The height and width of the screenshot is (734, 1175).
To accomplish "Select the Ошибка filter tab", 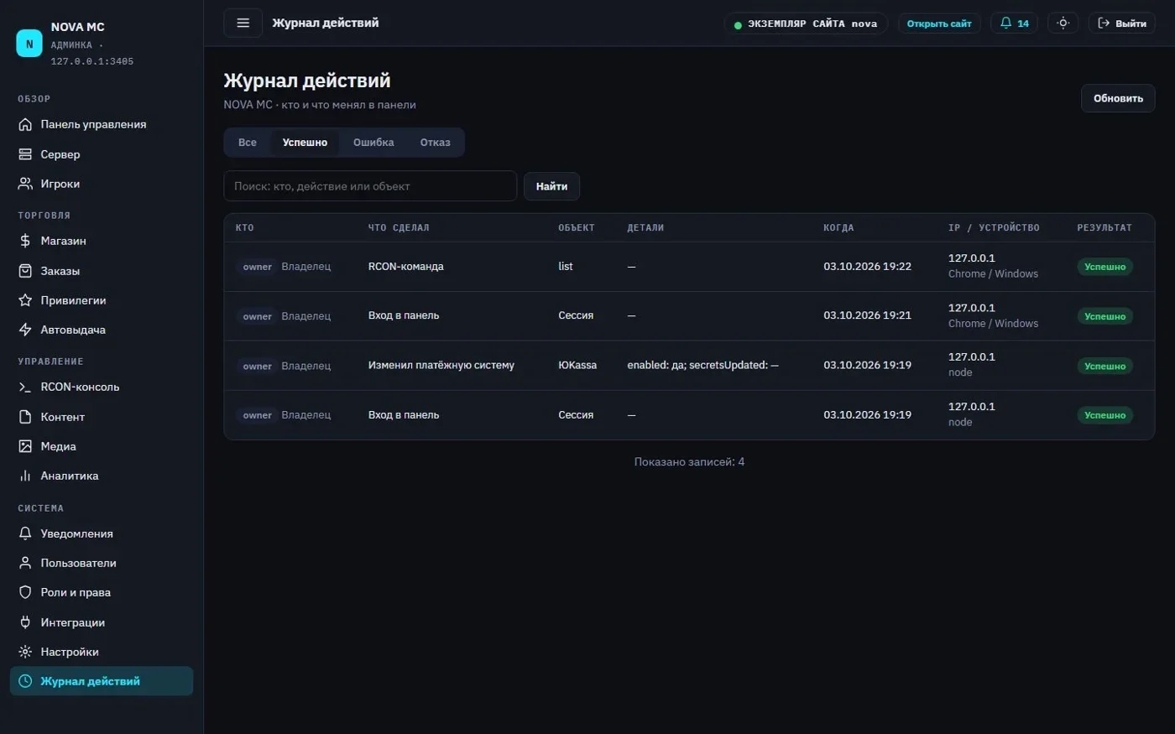I will 373,143.
